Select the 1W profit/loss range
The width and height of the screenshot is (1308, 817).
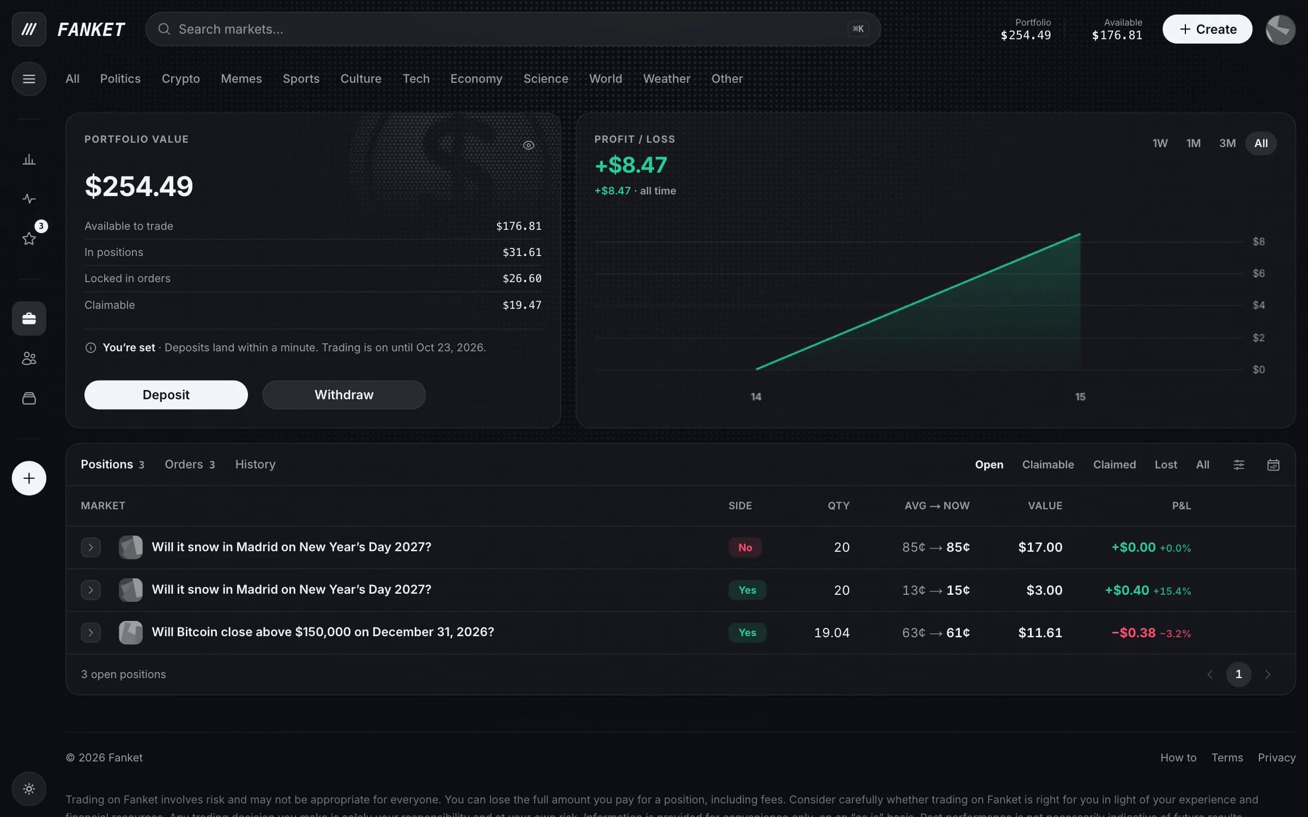pos(1160,143)
